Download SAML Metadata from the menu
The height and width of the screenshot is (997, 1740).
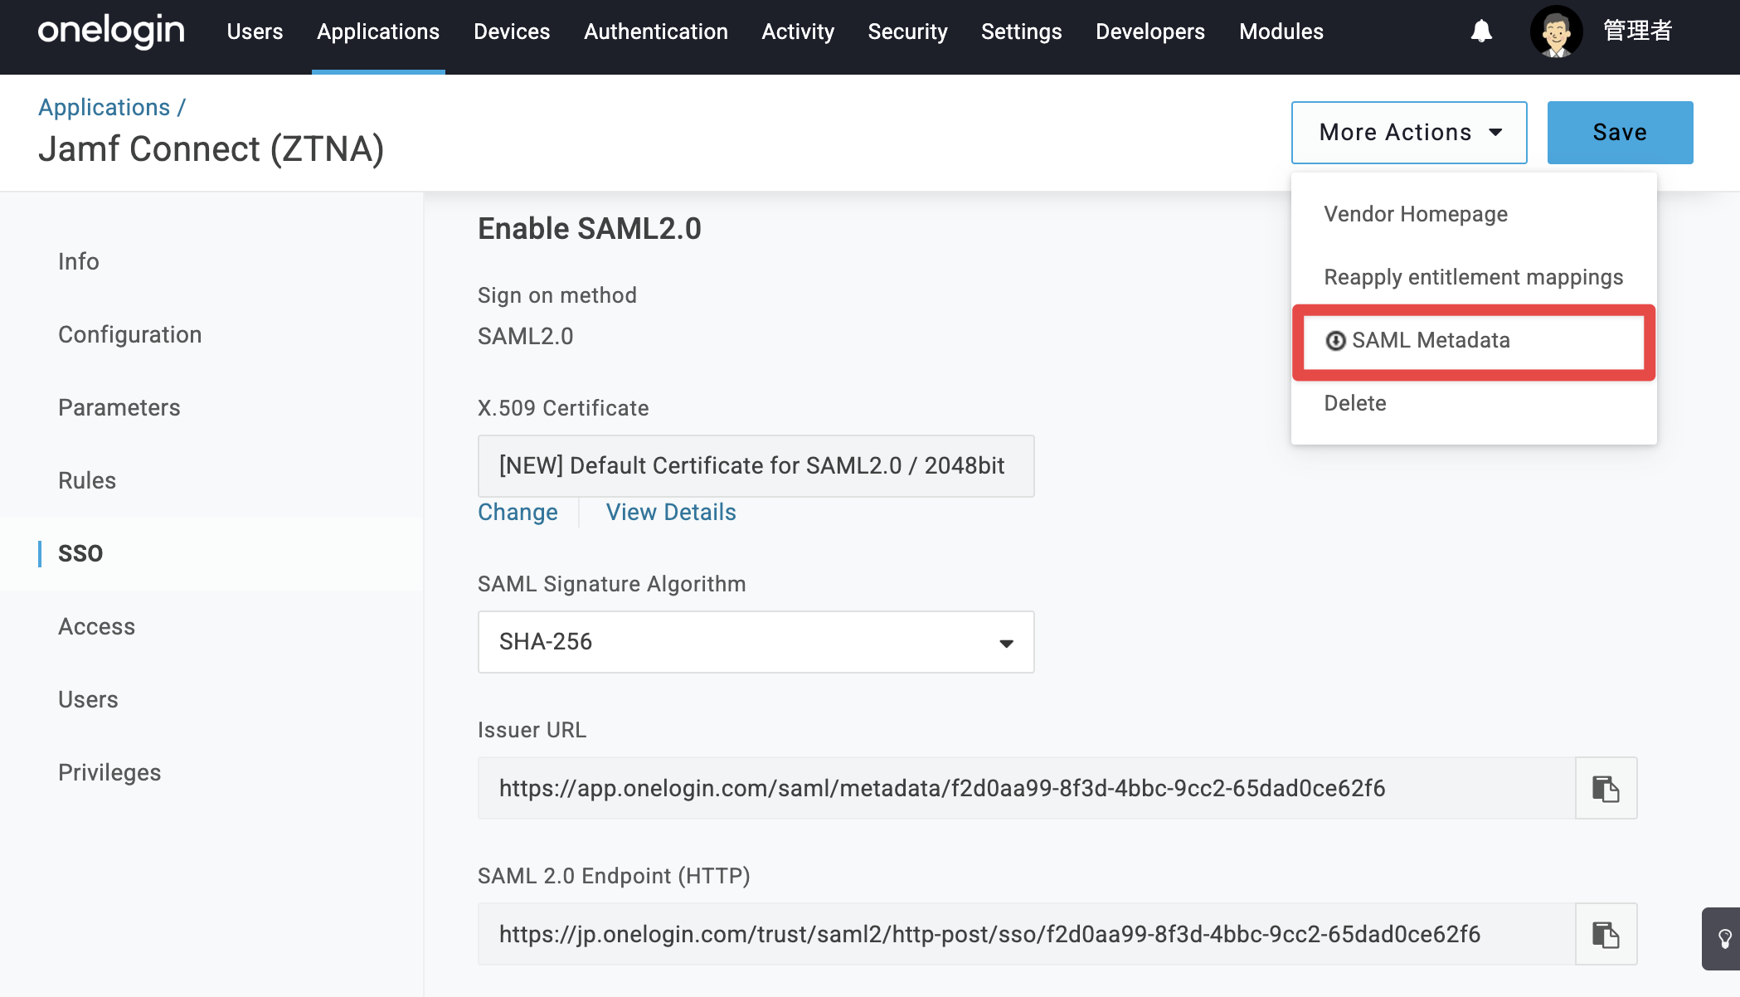pyautogui.click(x=1473, y=340)
